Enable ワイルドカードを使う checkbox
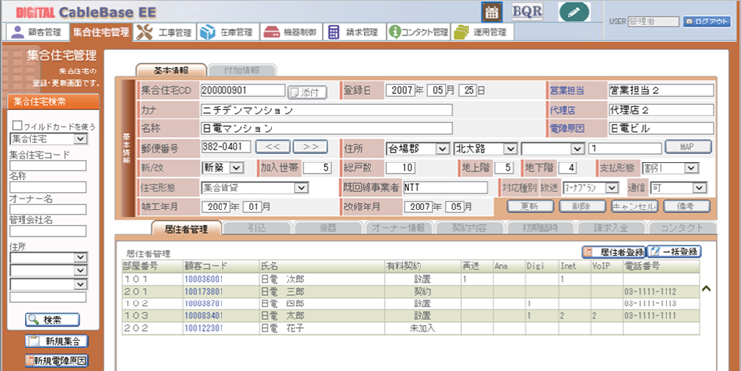Image resolution: width=741 pixels, height=371 pixels. 17,125
